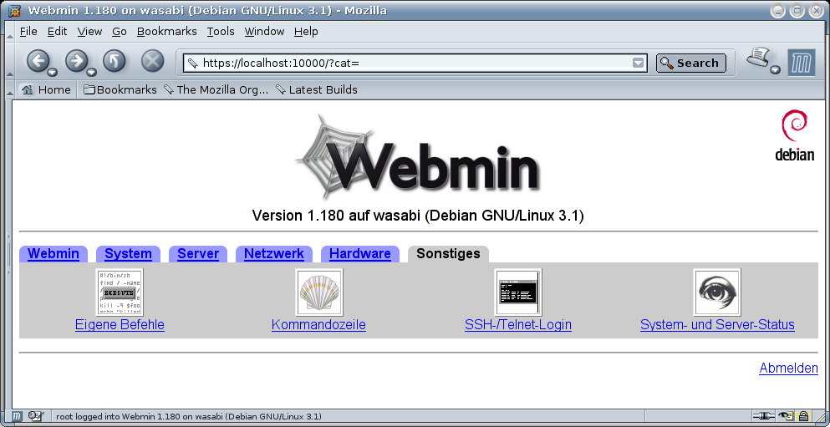The height and width of the screenshot is (427, 830).
Task: Open the SSH-/Telnet-Login link
Action: pos(518,324)
